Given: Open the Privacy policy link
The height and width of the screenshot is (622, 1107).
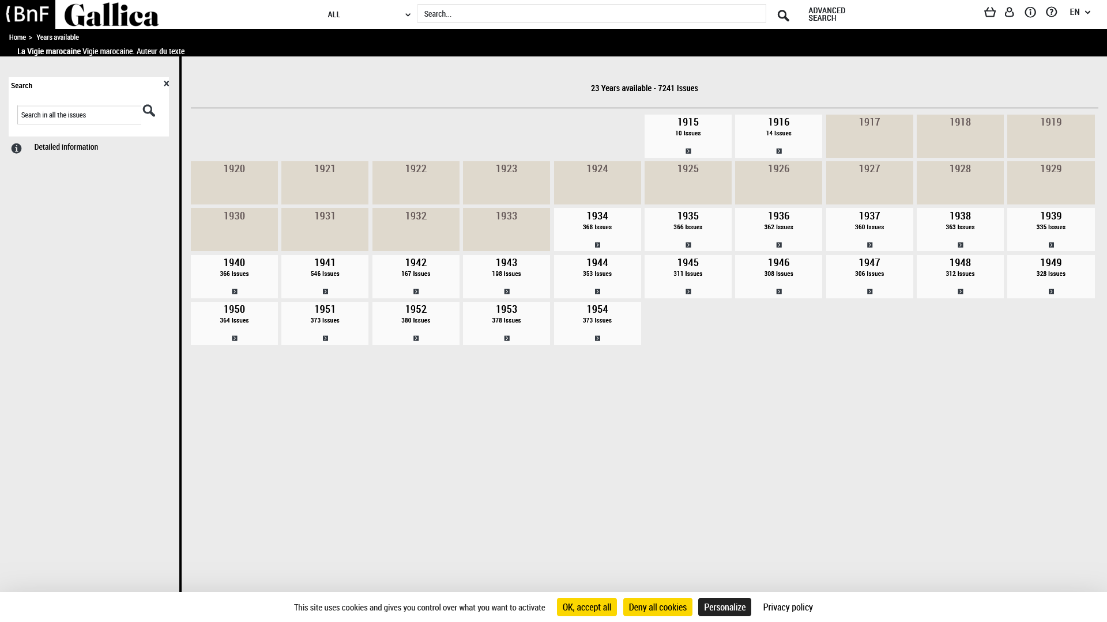Looking at the screenshot, I should (787, 607).
